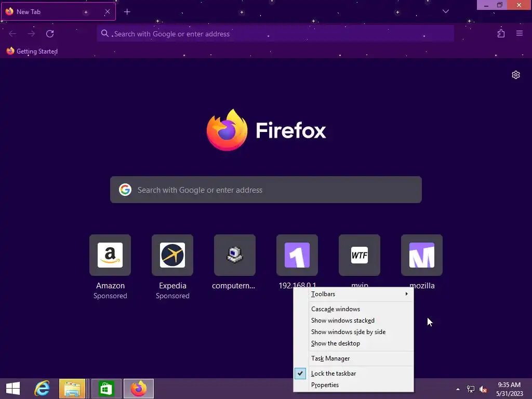Click the Firefox taskbar button

pyautogui.click(x=138, y=389)
